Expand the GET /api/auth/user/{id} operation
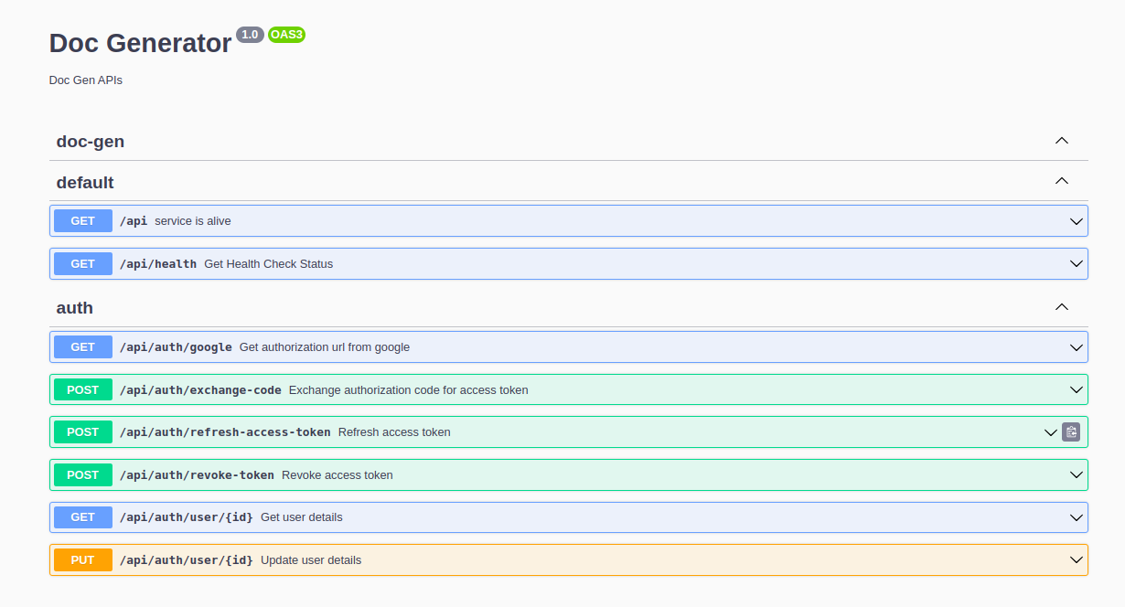Image resolution: width=1125 pixels, height=607 pixels. (x=1077, y=516)
